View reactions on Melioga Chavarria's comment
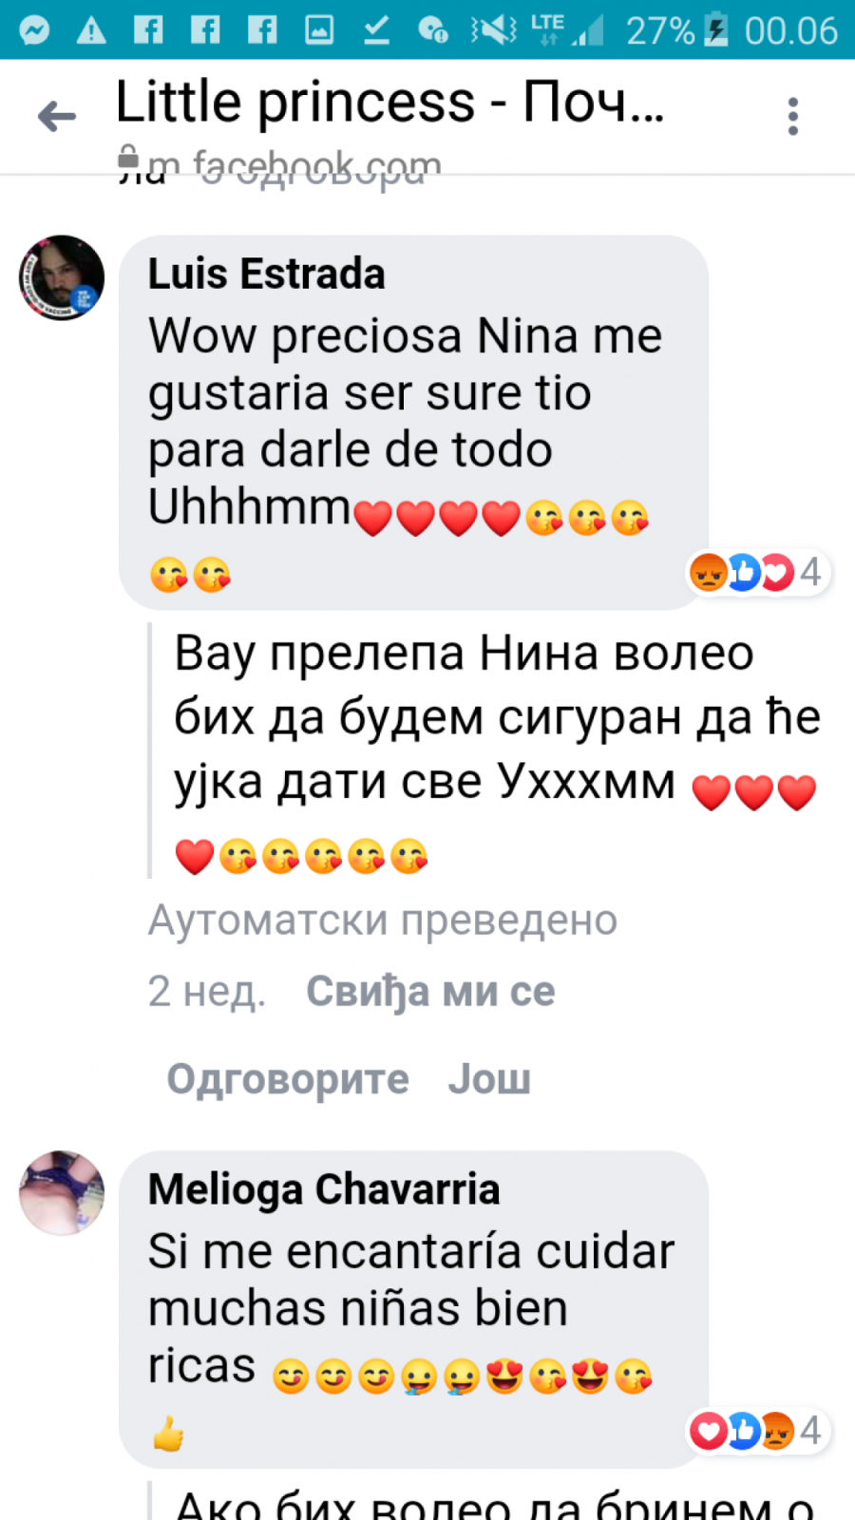 pos(757,1430)
